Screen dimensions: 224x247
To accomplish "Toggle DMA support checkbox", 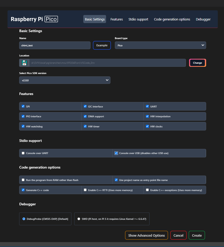I will [85, 116].
